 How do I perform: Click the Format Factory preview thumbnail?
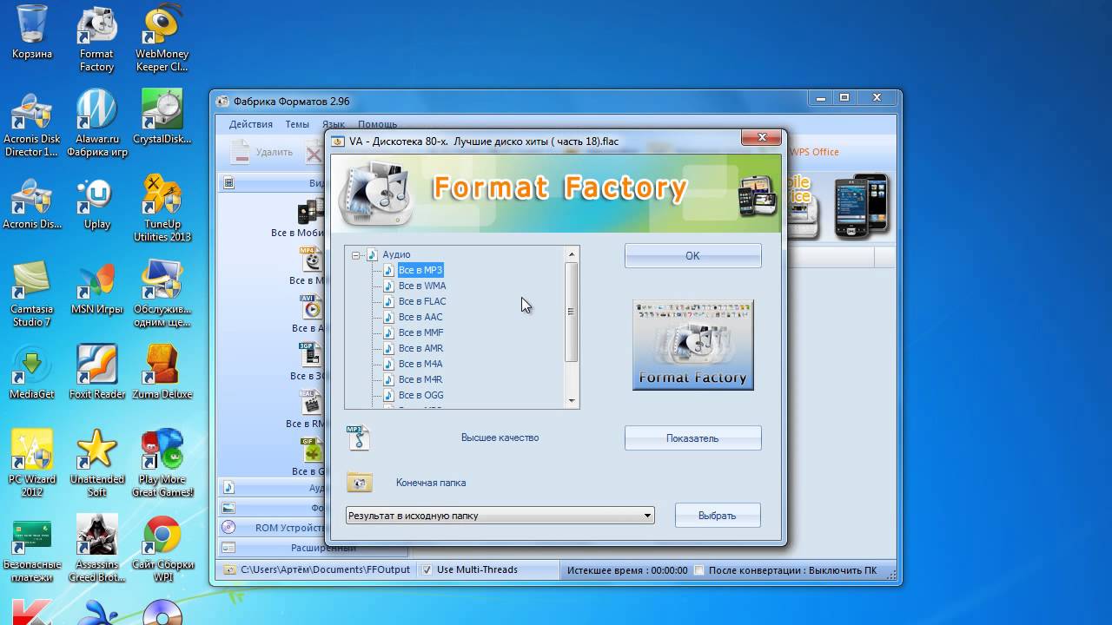click(692, 345)
